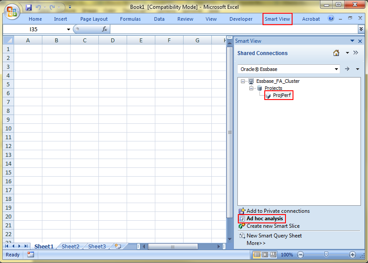
Task: Click the 100% zoom level
Action: click(x=287, y=255)
